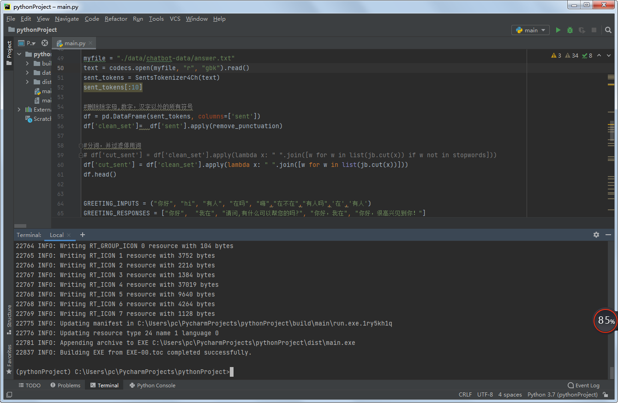618x403 pixels.
Task: Open the Tools menu
Action: pos(156,19)
